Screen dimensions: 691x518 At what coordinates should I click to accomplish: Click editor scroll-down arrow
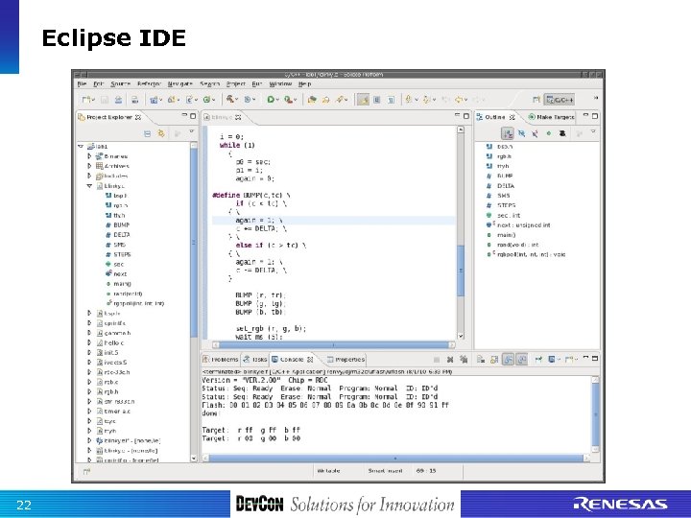(461, 336)
